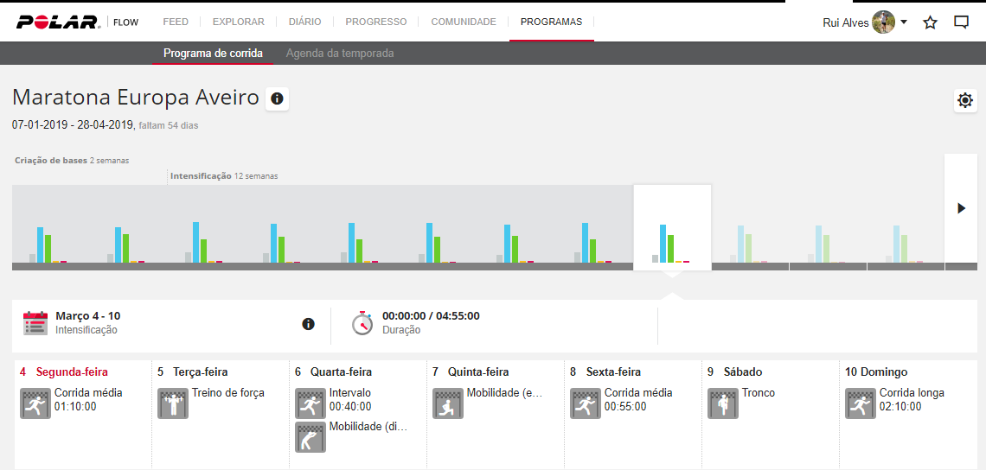Open Monday's Corrida média running icon

point(35,403)
